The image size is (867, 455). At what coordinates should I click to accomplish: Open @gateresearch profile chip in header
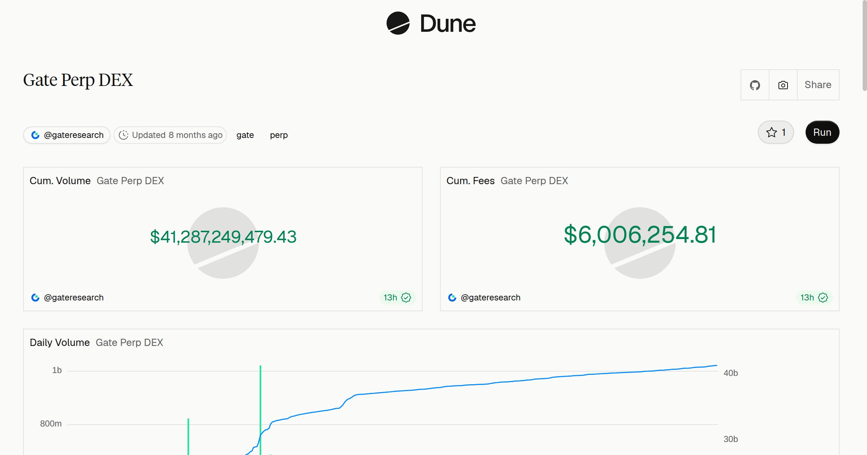67,135
